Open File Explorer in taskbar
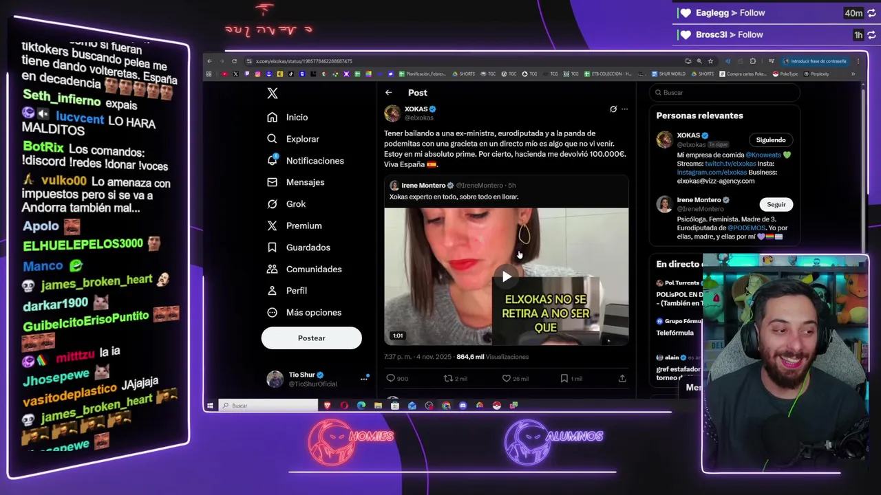The image size is (881, 495). click(x=378, y=406)
